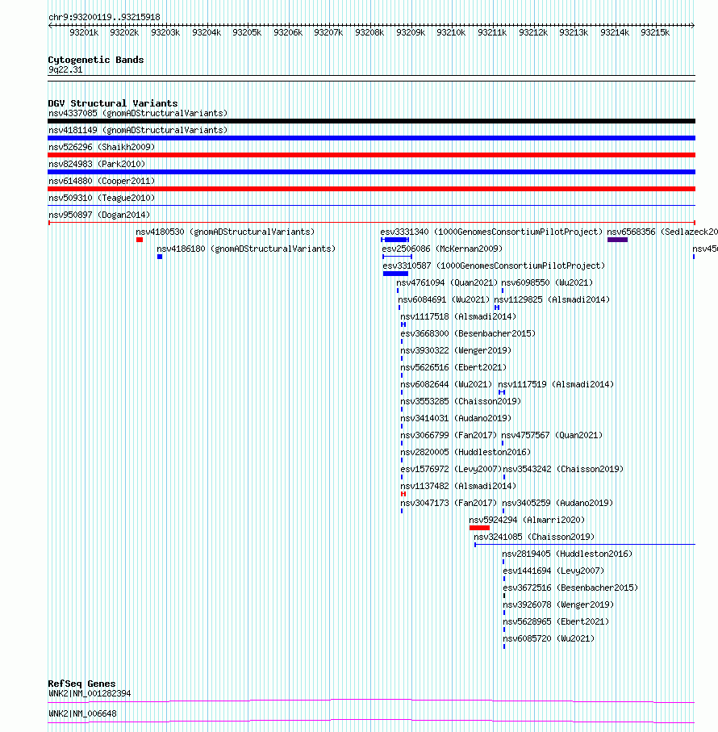Click nsv2819405 (Huddleston2016) label
The width and height of the screenshot is (718, 732).
[x=567, y=554]
